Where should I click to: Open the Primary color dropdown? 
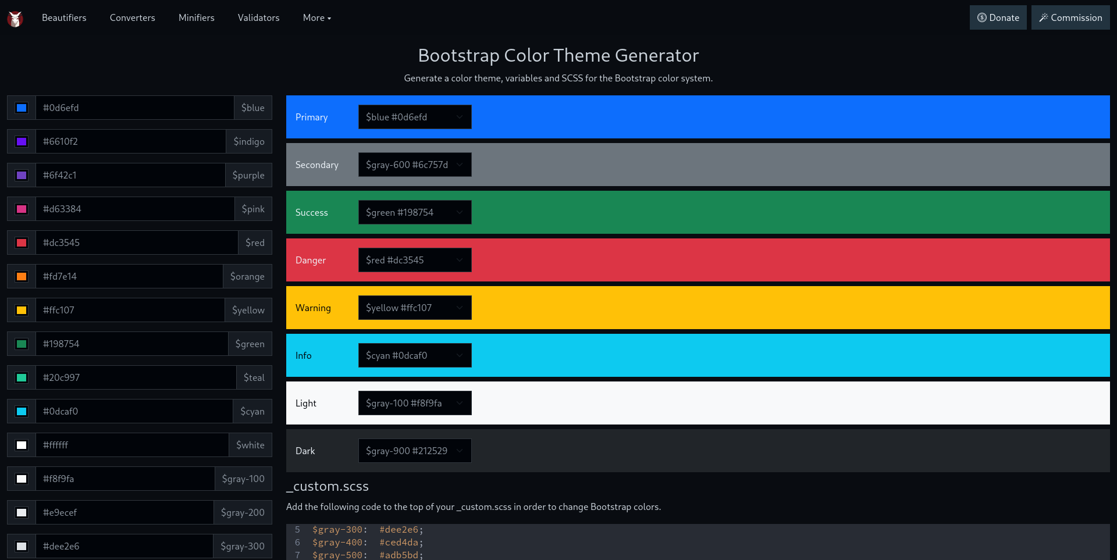coord(415,117)
